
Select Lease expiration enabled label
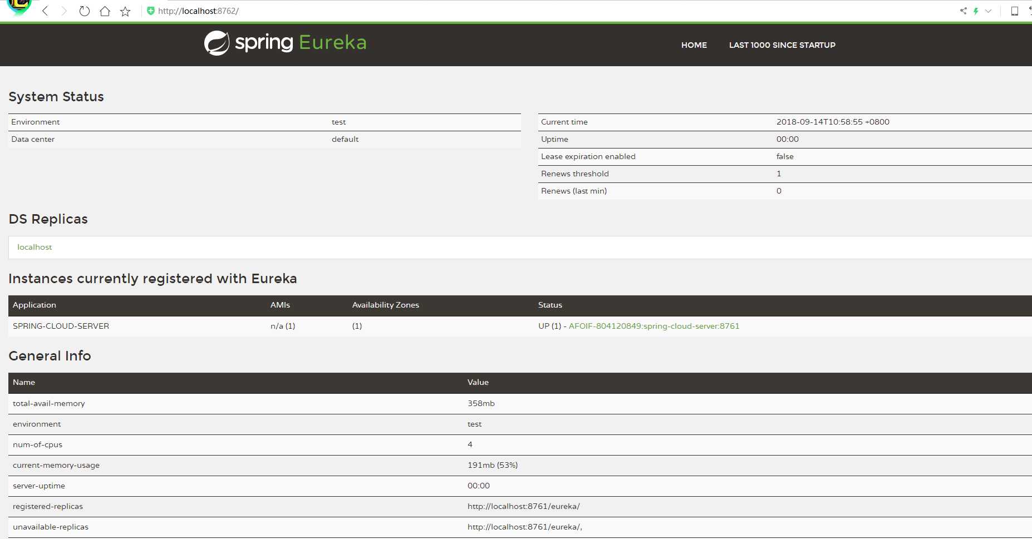point(588,156)
